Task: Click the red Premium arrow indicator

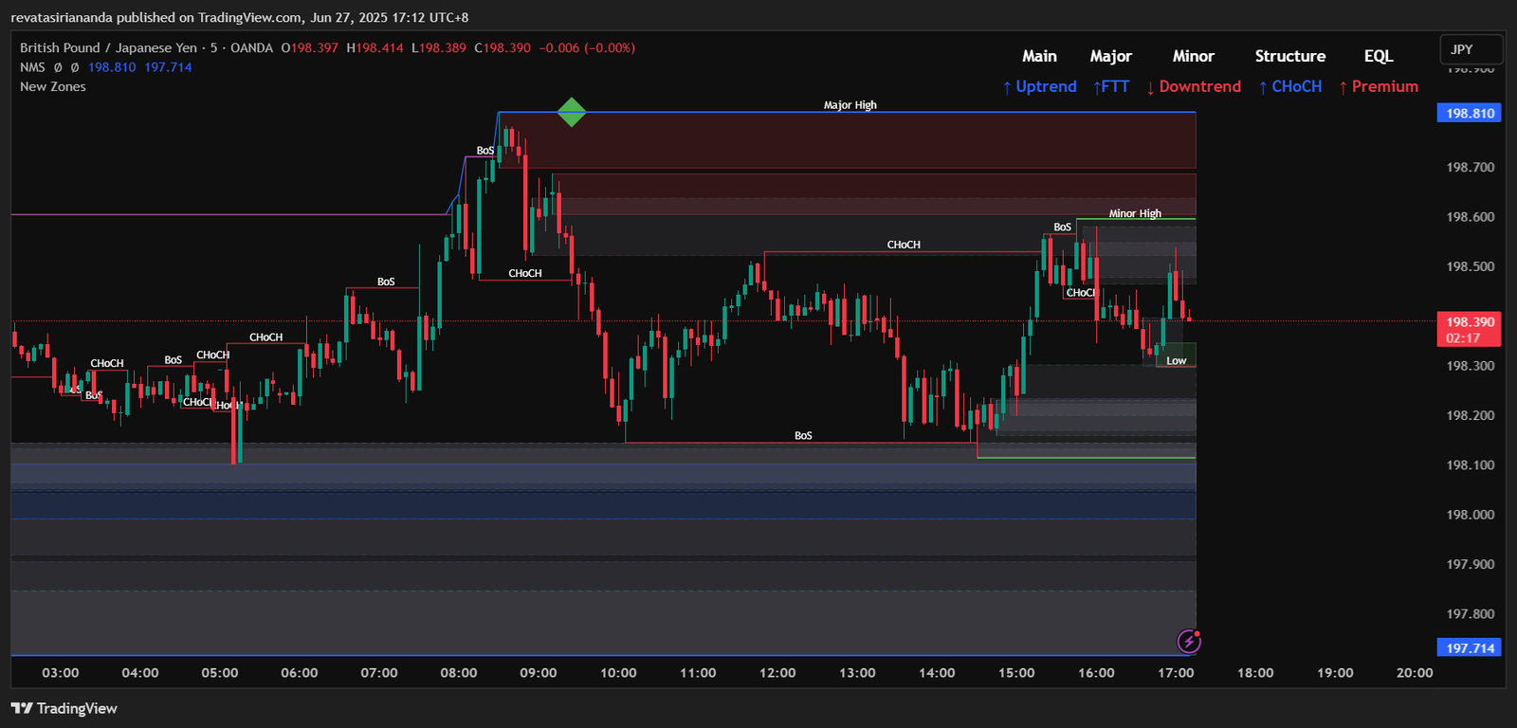Action: click(x=1378, y=86)
